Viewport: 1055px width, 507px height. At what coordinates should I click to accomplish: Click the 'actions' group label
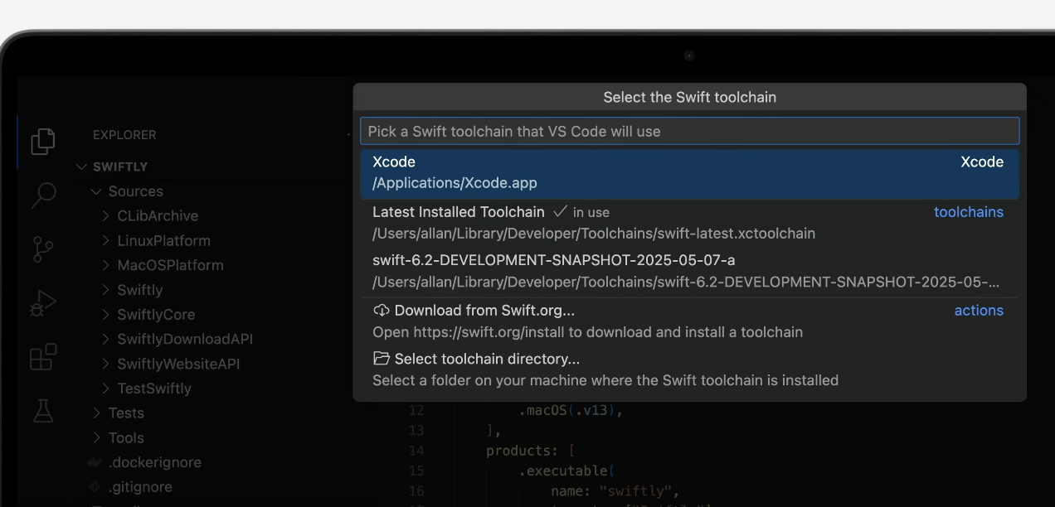click(979, 311)
